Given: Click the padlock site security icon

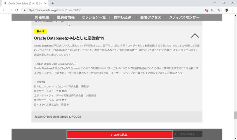Looking at the screenshot, I should (24, 10).
